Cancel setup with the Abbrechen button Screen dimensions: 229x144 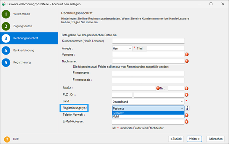point(215,139)
